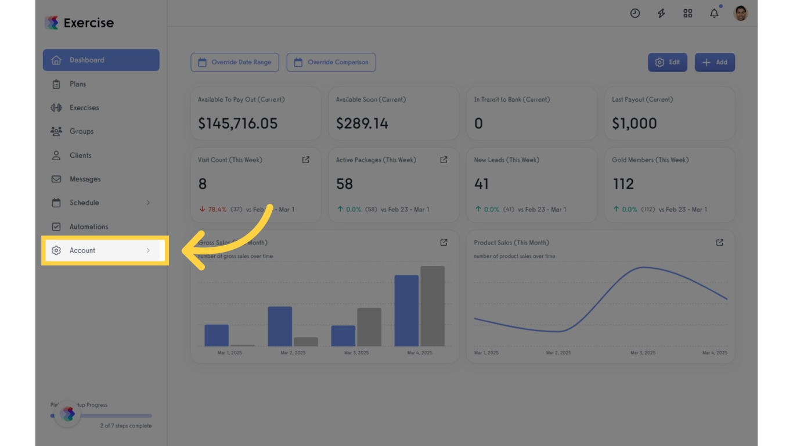Open the apps grid icon

(688, 13)
